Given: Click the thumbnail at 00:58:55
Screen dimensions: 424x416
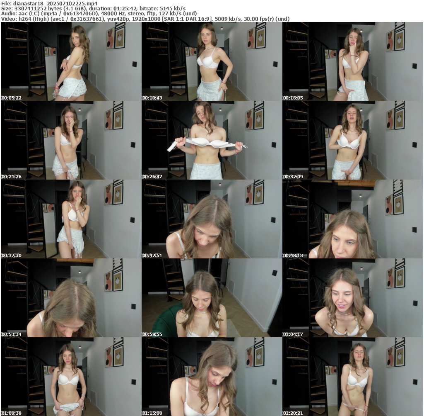Looking at the screenshot, I should tap(212, 298).
